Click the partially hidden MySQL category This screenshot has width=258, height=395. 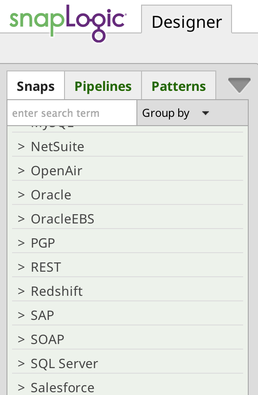(128, 129)
